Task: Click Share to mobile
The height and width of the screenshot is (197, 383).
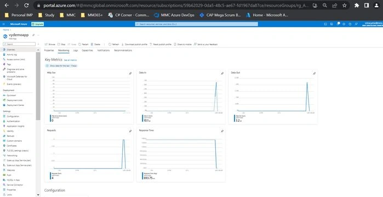Action: pyautogui.click(x=182, y=45)
